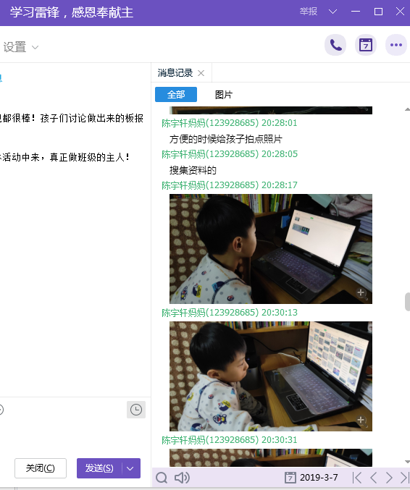This screenshot has height=490, width=410.
Task: Go to next page of records
Action: coord(389,478)
